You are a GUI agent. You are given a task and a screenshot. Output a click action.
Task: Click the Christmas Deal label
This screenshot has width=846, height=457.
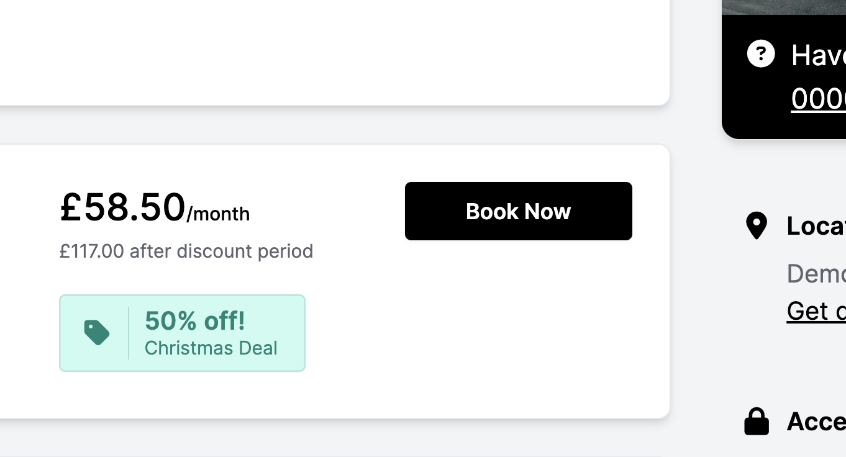pos(211,348)
